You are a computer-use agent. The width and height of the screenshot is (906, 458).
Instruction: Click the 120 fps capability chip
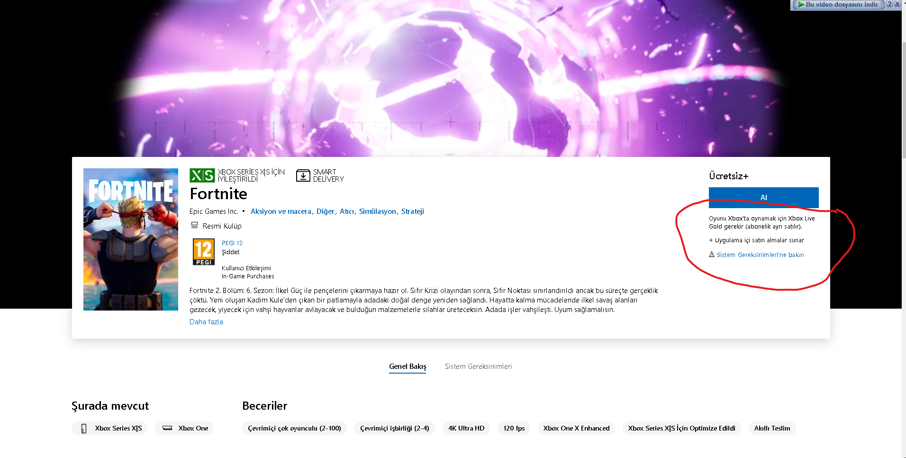514,428
